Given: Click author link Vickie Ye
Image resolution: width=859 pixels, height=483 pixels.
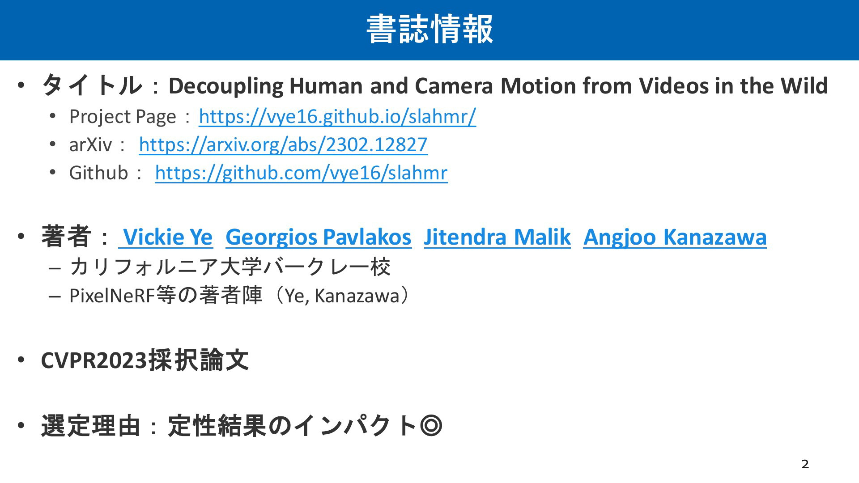Looking at the screenshot, I should tap(167, 237).
